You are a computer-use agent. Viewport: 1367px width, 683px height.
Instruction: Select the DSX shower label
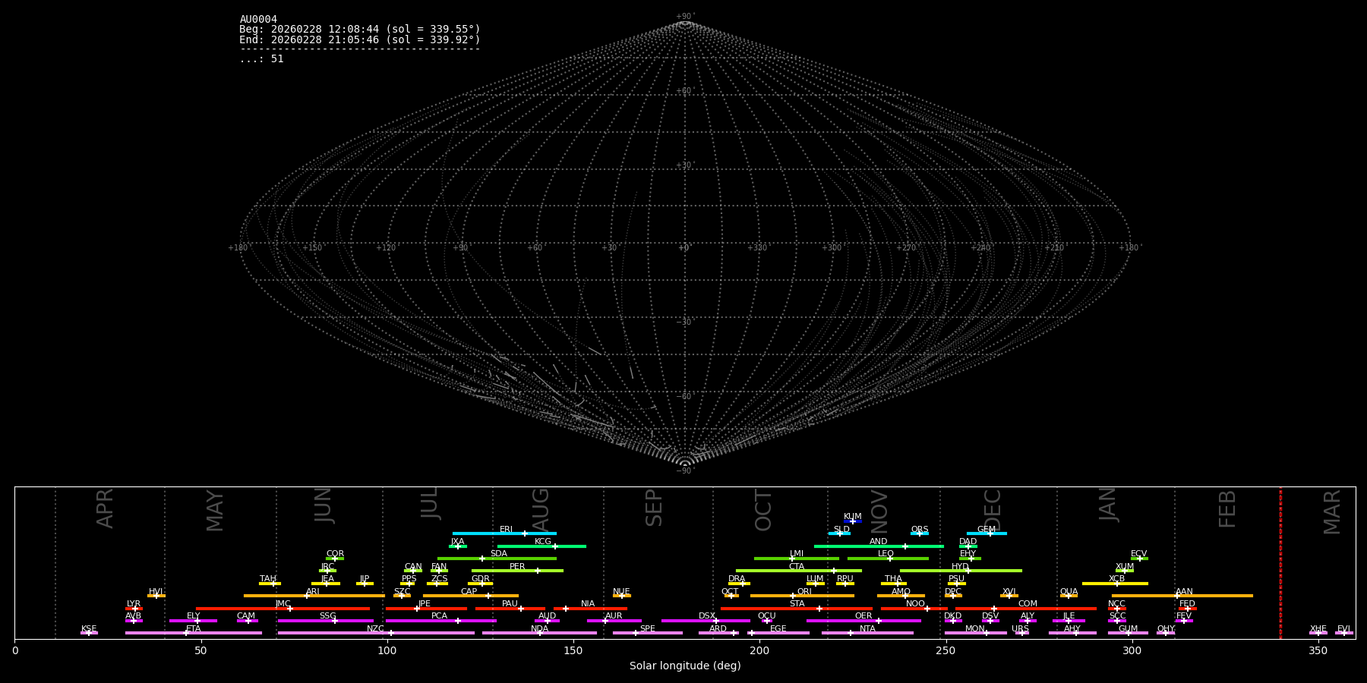point(707,616)
